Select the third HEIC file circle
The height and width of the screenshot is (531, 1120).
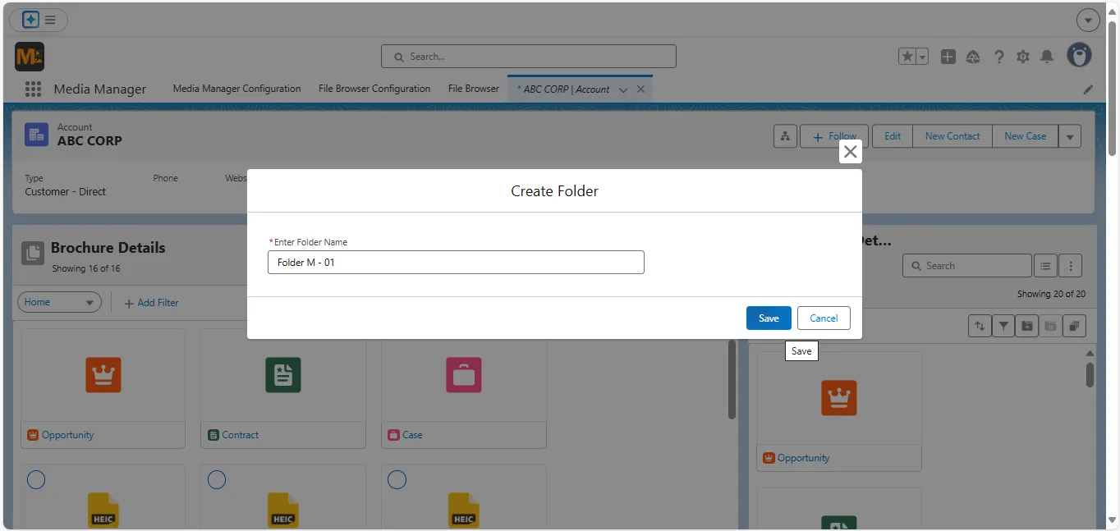[x=397, y=479]
